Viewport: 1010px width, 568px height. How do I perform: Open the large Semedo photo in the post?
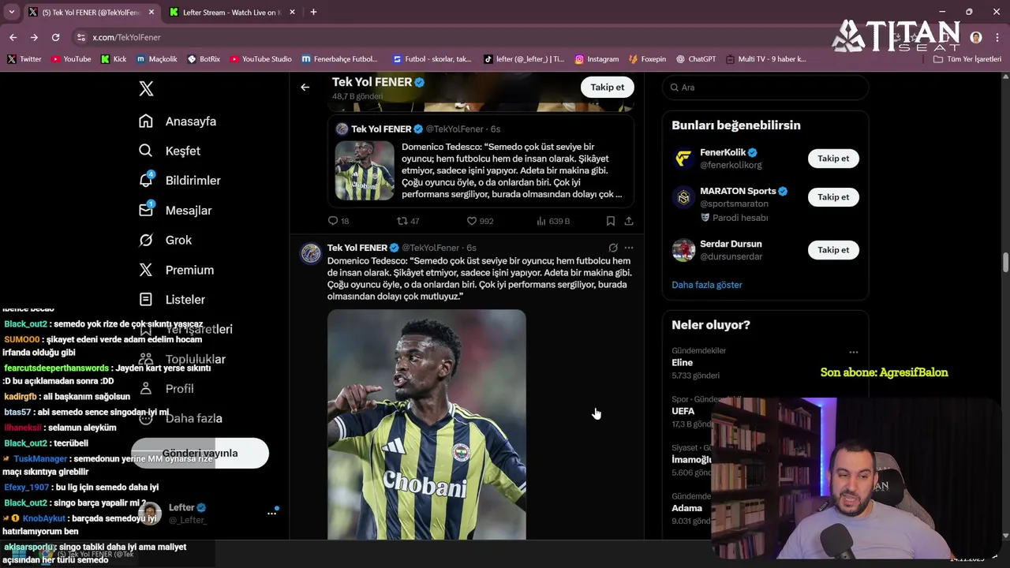(x=427, y=424)
